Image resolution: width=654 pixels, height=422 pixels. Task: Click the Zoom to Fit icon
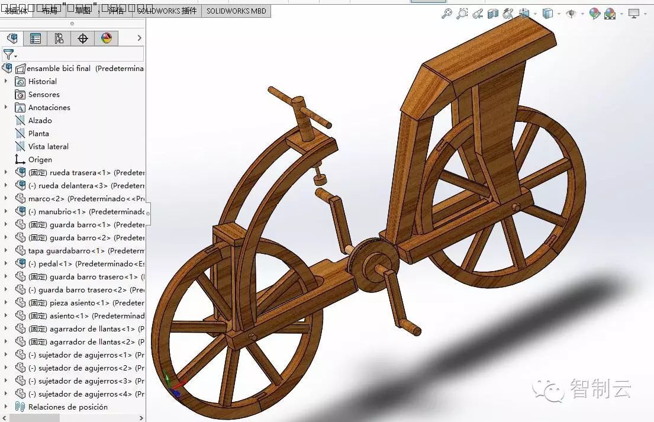click(447, 14)
